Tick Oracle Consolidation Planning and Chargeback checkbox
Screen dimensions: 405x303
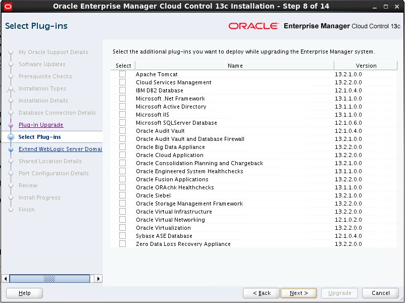[x=122, y=163]
